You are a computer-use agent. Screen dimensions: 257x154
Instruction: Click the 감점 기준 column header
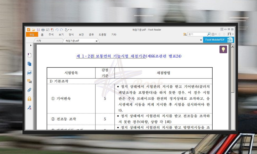coord(105,73)
